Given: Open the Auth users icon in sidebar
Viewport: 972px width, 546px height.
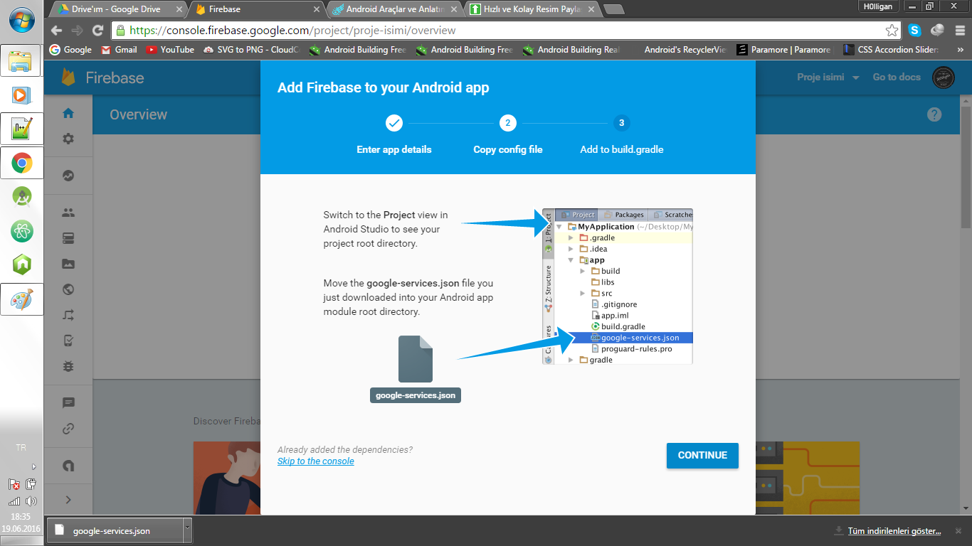Looking at the screenshot, I should 68,213.
